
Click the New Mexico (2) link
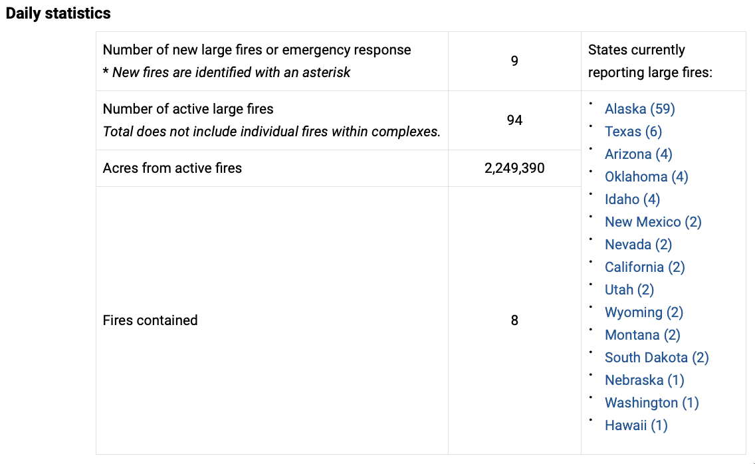click(653, 222)
